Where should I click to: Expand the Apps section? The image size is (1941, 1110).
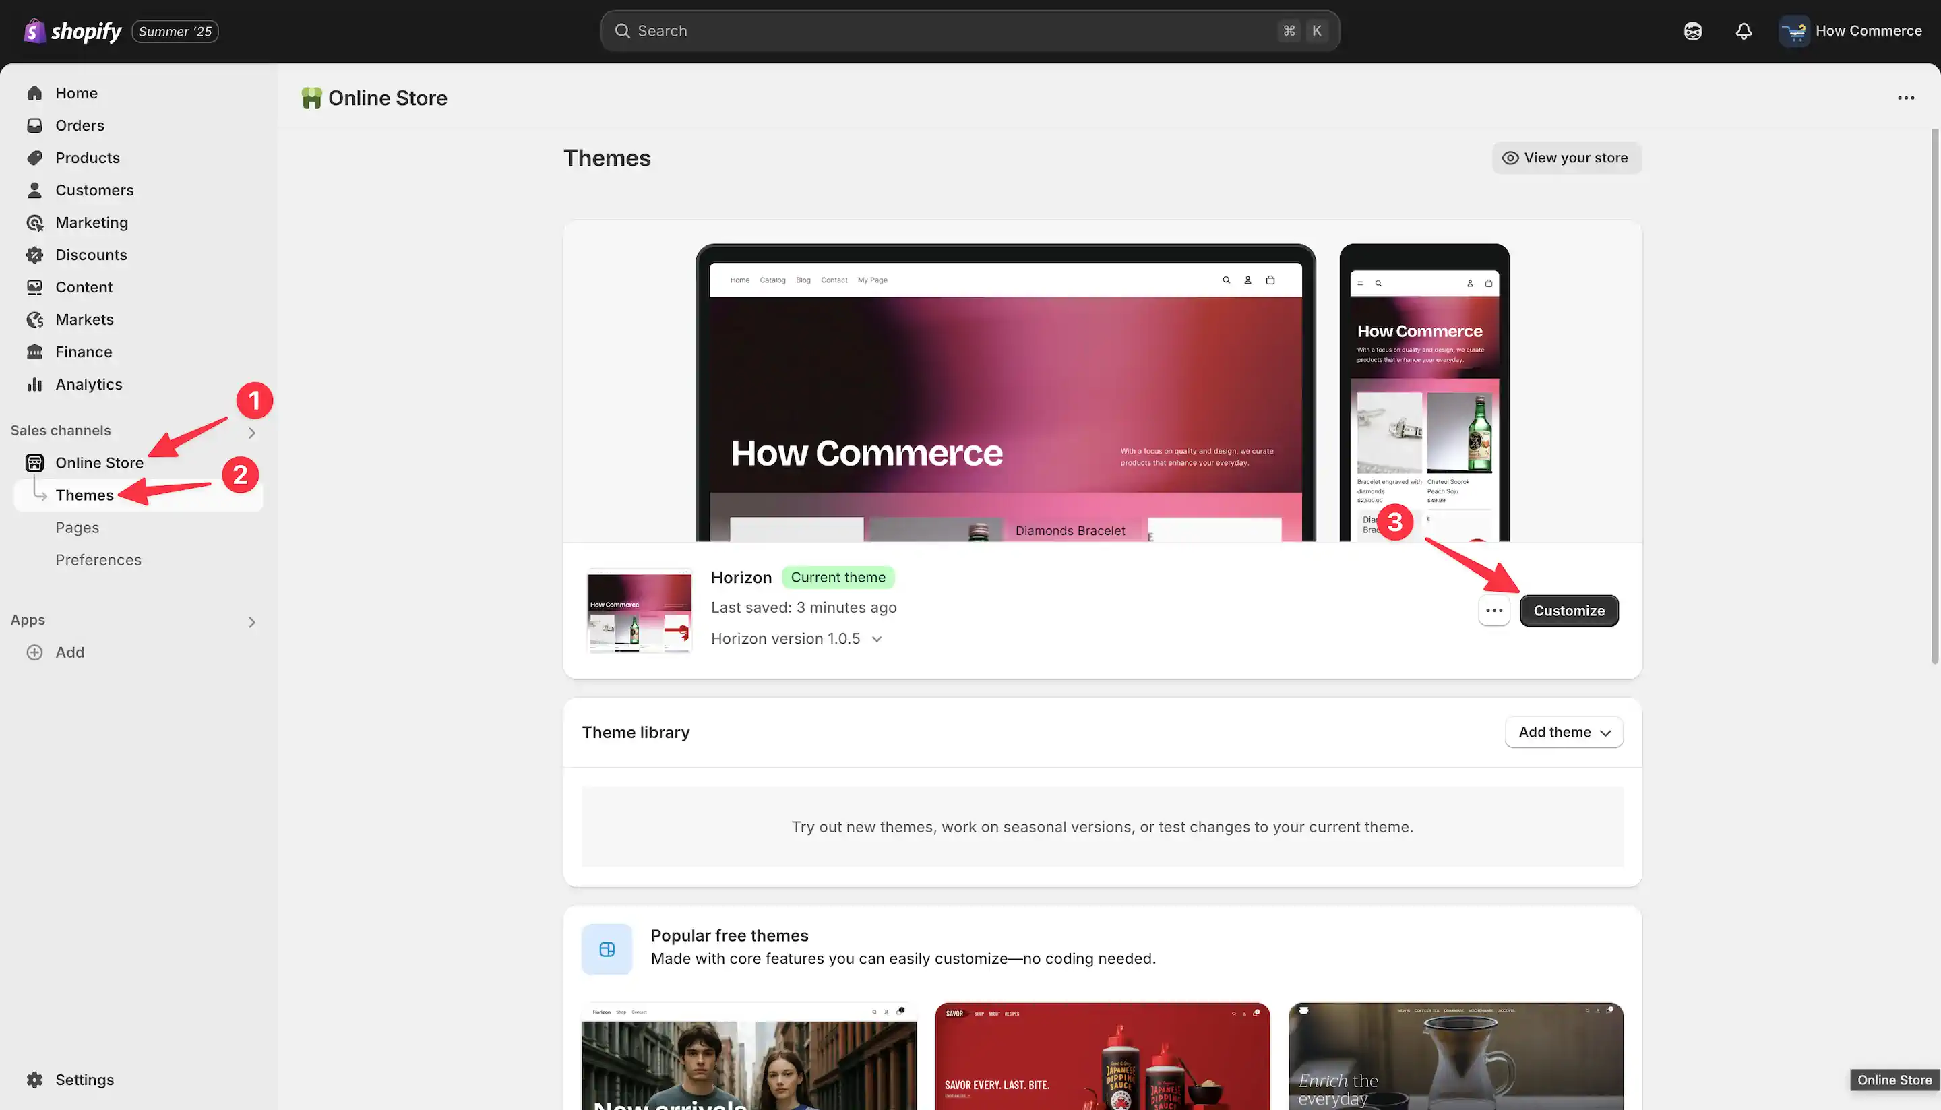(251, 623)
